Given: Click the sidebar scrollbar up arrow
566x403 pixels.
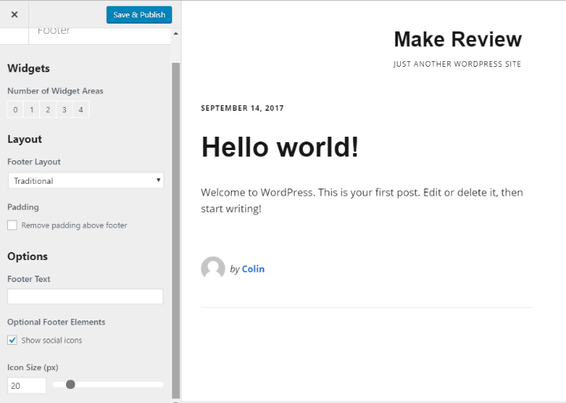Looking at the screenshot, I should [x=176, y=34].
